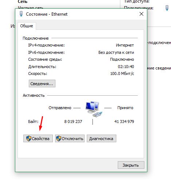Click the Активность section heading

point(34,95)
